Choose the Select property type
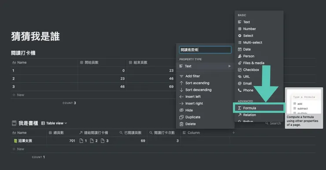Viewport: 326px width, 170px height. (x=259, y=36)
